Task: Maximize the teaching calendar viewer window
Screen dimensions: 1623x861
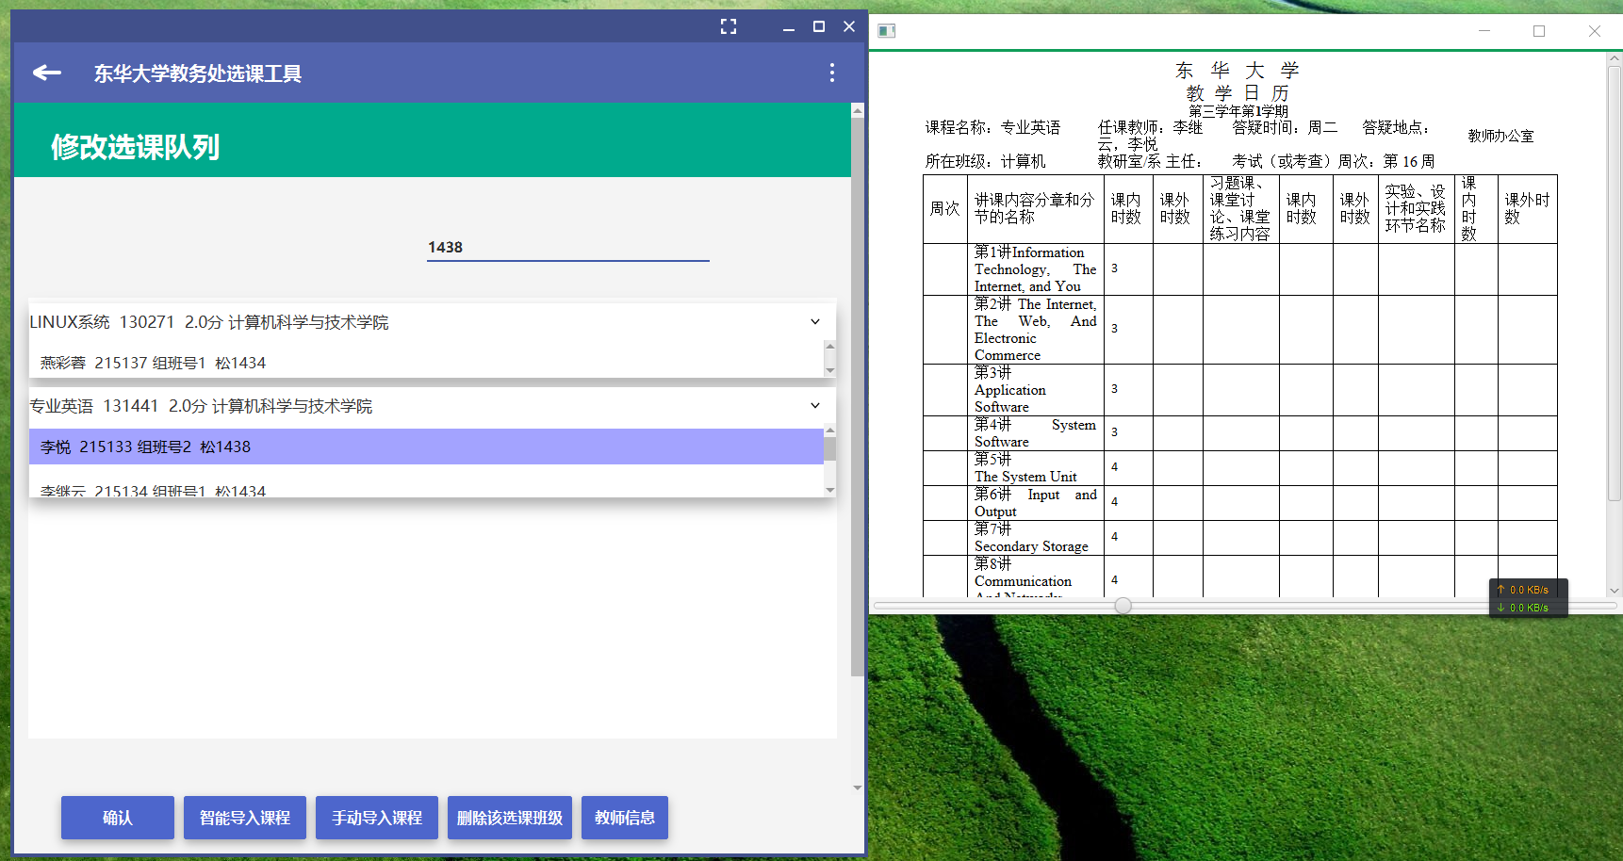Action: click(x=1539, y=31)
